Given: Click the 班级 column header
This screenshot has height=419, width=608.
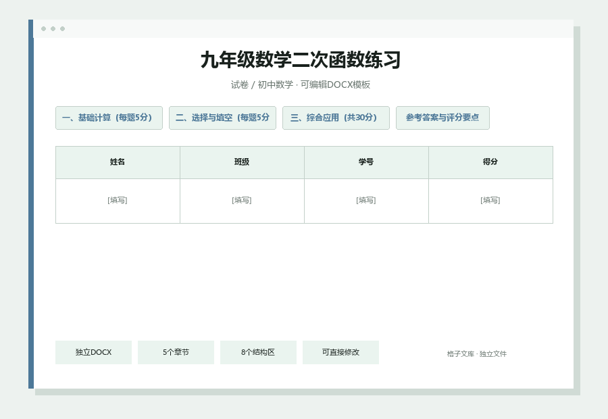Looking at the screenshot, I should tap(242, 163).
